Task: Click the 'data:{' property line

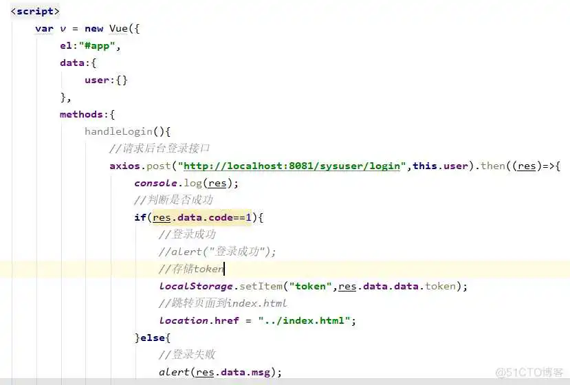Action: (x=78, y=63)
